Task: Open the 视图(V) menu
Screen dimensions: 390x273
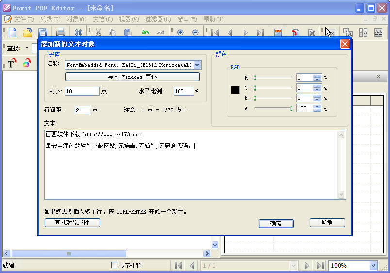Action: [x=129, y=19]
